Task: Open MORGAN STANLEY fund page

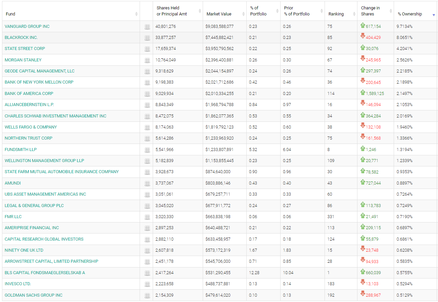Action: [x=23, y=60]
